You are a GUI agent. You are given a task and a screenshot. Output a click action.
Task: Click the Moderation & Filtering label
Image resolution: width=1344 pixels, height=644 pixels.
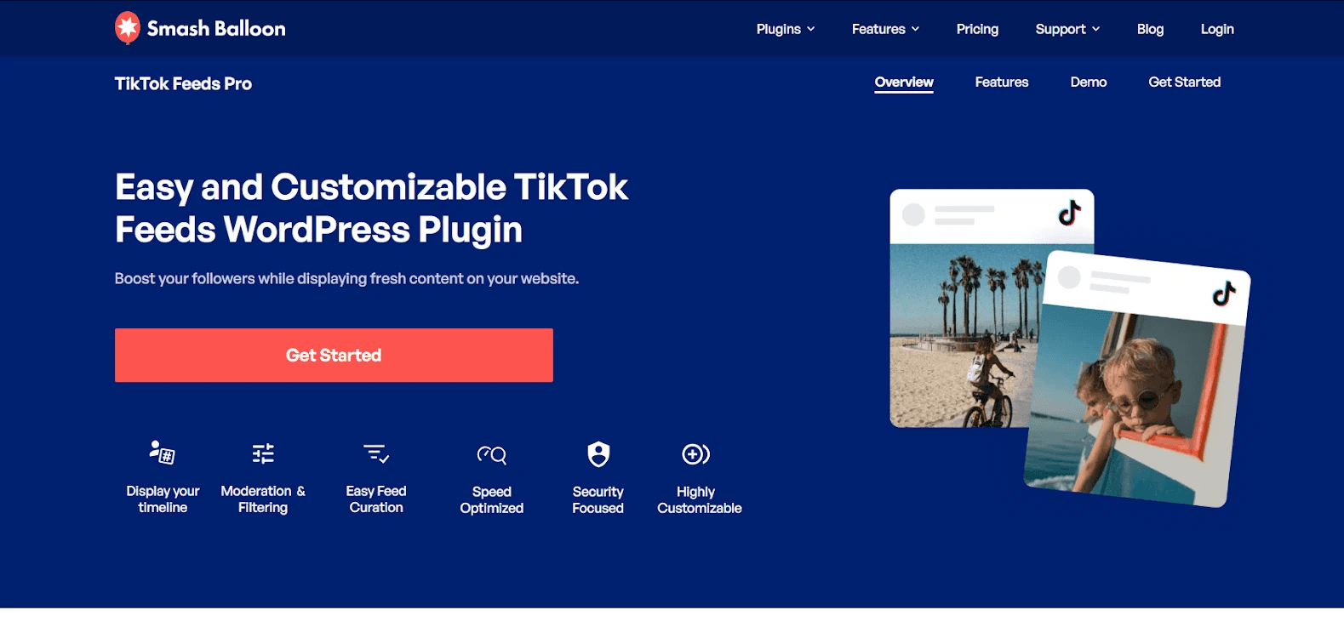pos(263,499)
